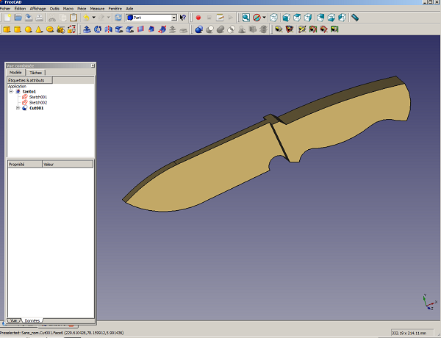Viewport: 441px width, 338px height.
Task: Extrude the selected sketch
Action: [87, 29]
